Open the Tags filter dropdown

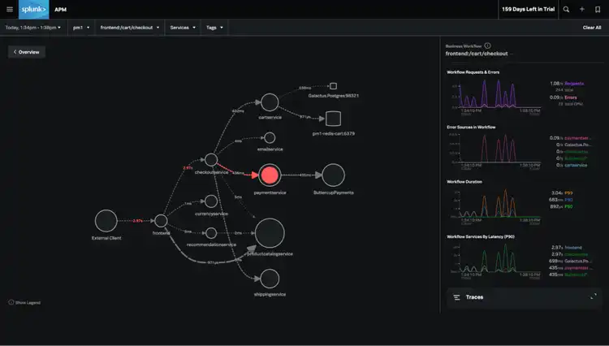[215, 28]
